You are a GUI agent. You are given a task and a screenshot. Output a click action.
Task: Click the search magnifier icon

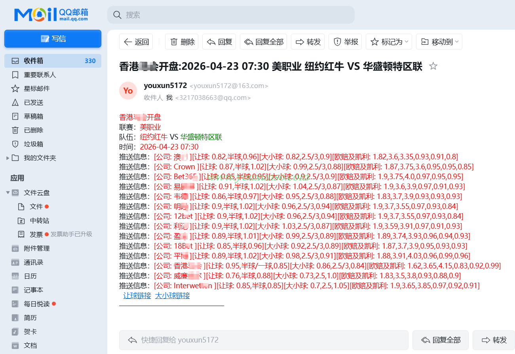pos(117,15)
